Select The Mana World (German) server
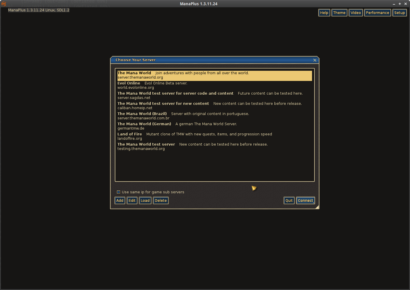The width and height of the screenshot is (410, 290). click(x=215, y=126)
